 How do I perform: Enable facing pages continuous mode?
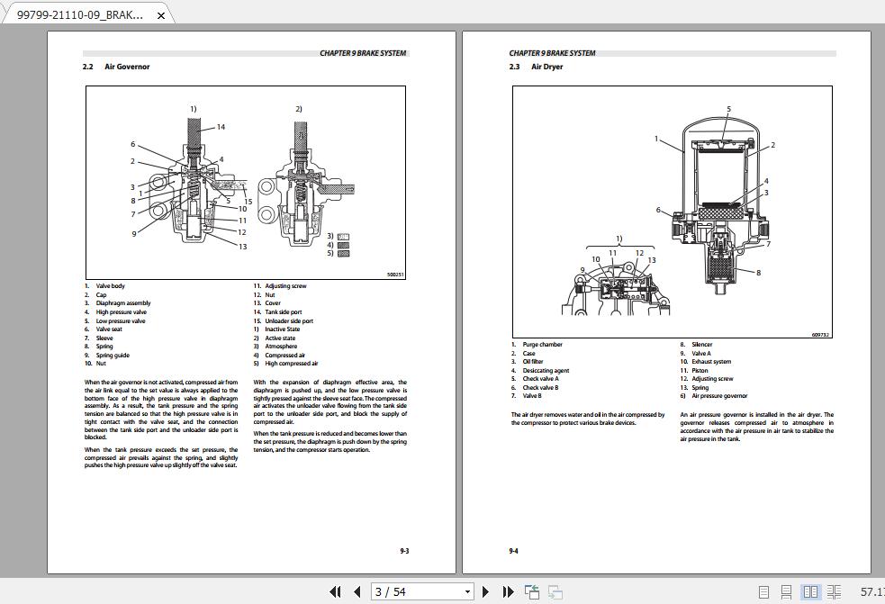(x=834, y=591)
